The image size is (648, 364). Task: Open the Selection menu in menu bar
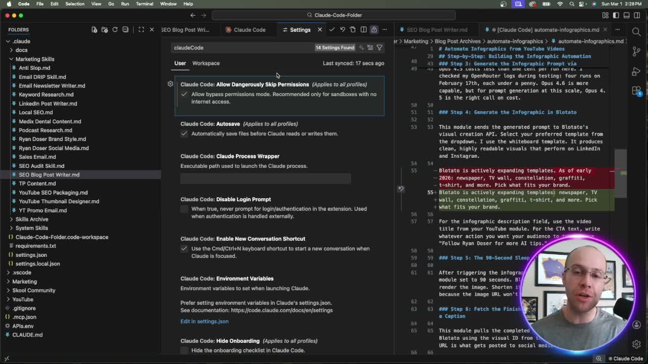coord(74,4)
